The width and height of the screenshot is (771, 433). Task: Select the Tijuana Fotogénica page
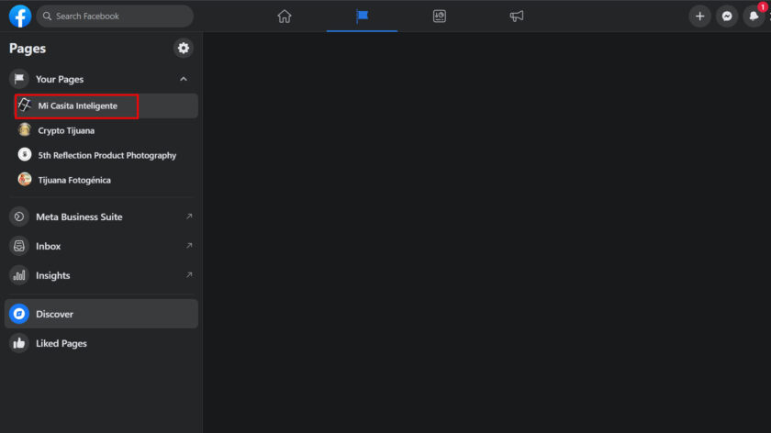pyautogui.click(x=74, y=180)
